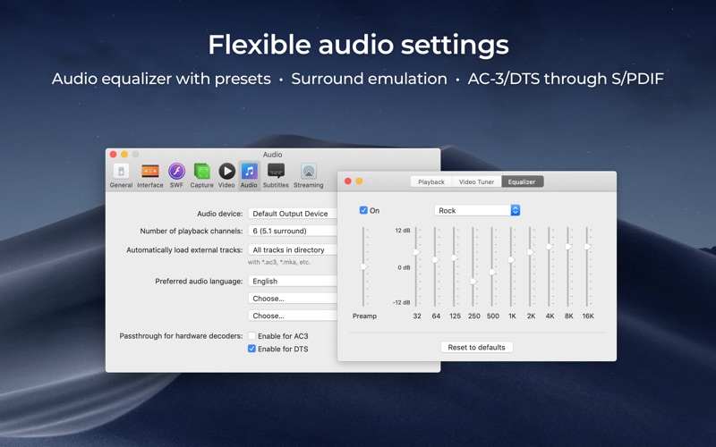Open the Subtitles preferences pane

pyautogui.click(x=276, y=175)
